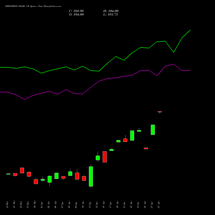Select the small red candle above 28 Apr
This screenshot has height=215, width=215.
[160, 112]
